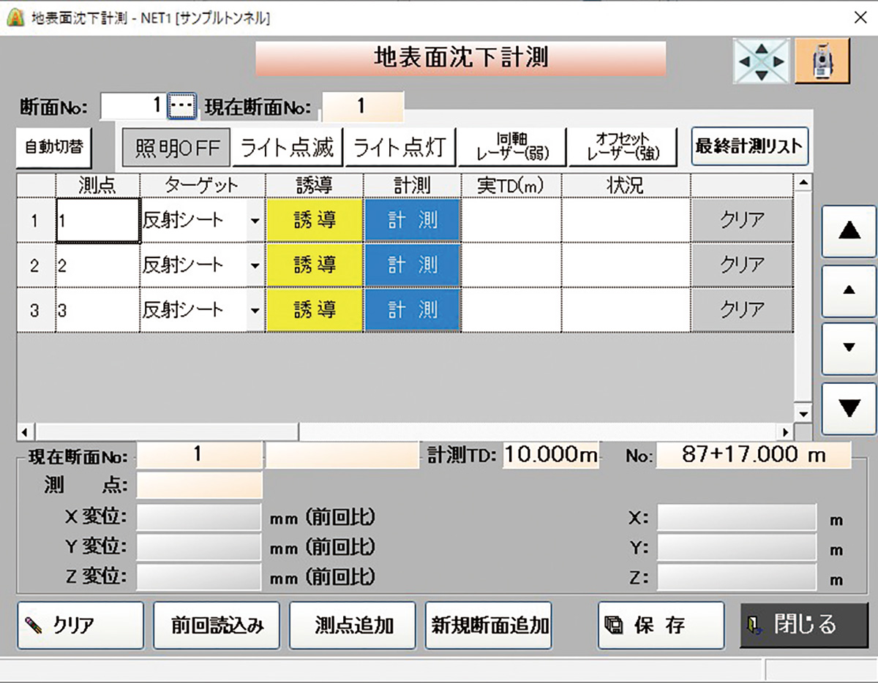Click the large down arrow on the right panel

(848, 407)
